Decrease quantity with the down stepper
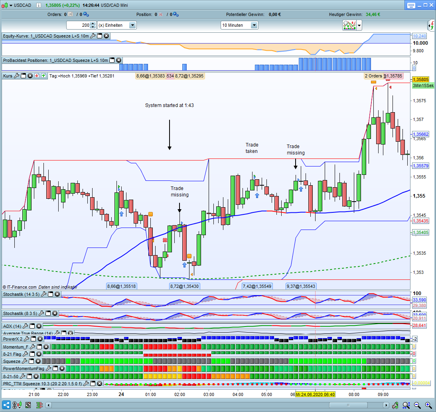436x412 pixels. (93, 27)
